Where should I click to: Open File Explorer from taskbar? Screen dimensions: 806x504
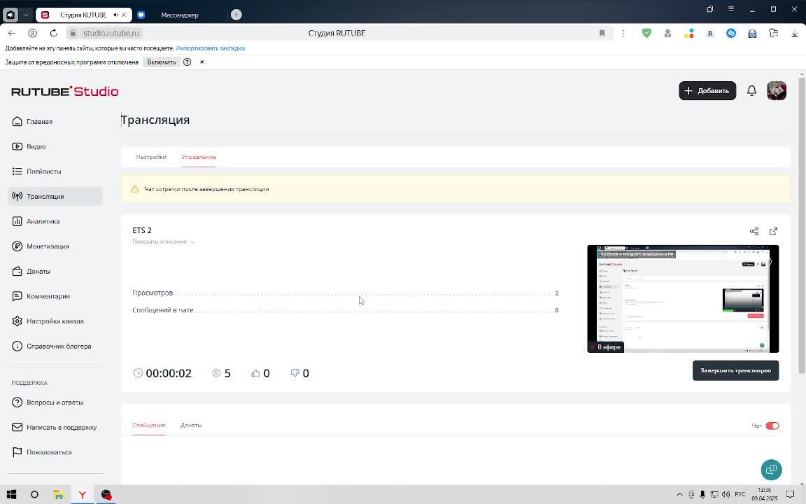pyautogui.click(x=59, y=495)
